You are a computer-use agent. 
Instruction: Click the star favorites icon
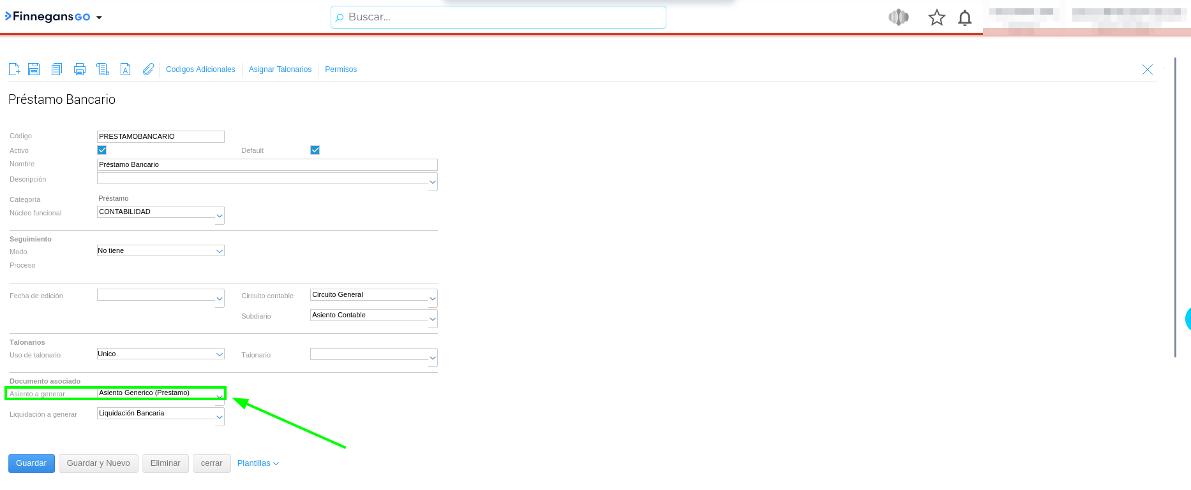936,18
